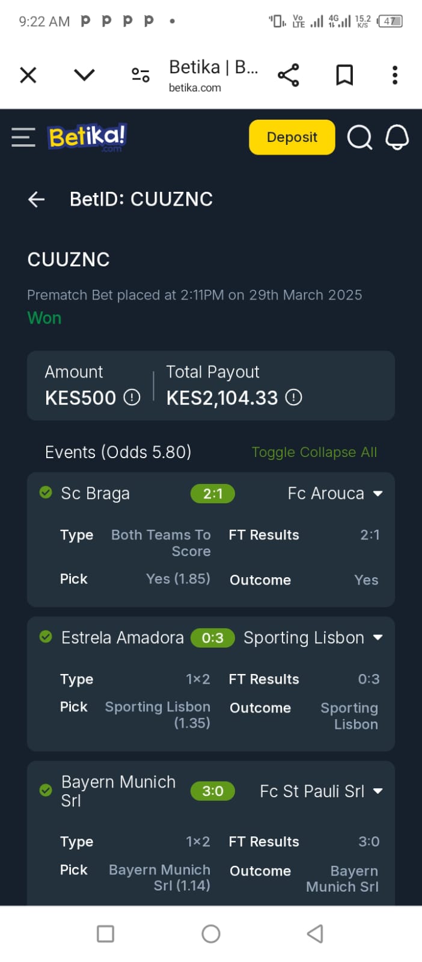Open the search function
Image resolution: width=422 pixels, height=962 pixels.
(x=360, y=137)
